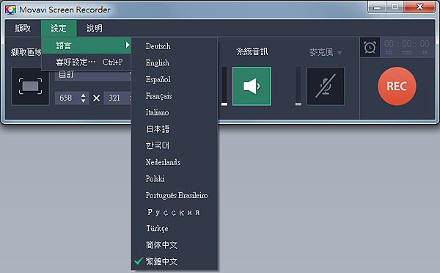This screenshot has width=440, height=273.
Task: Open 喜好設定 preferences entry
Action: (86, 62)
